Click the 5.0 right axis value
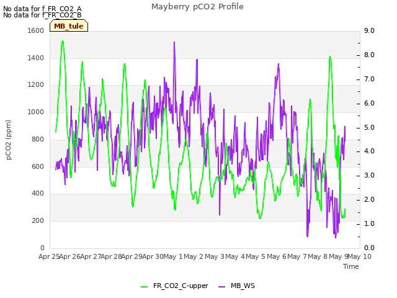This screenshot has height=298, width=397. pos(369,127)
